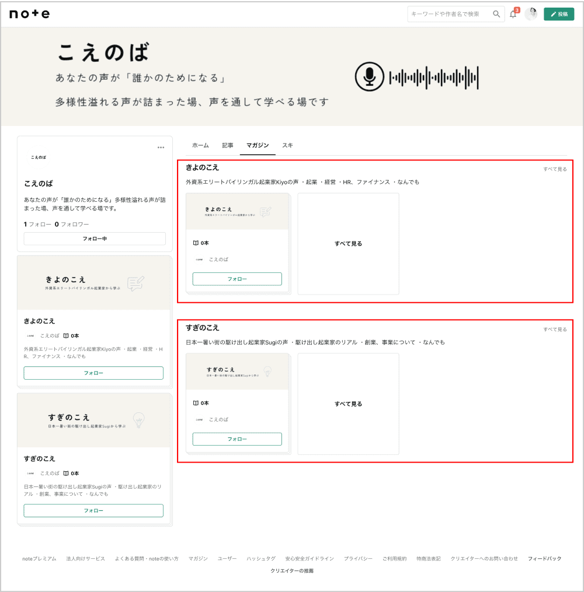This screenshot has height=592, width=584.
Task: Click the green 投稿 post button
Action: [559, 14]
